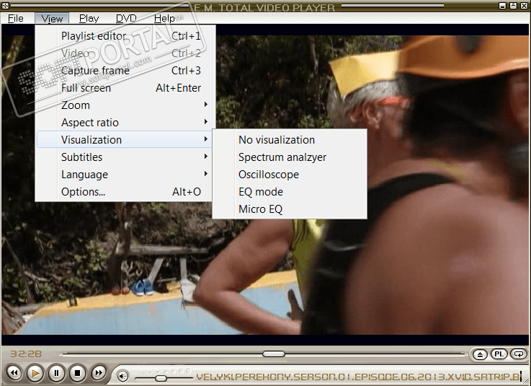Click the title bar system menu icon
Viewport: 531px width, 386px height.
click(5, 6)
